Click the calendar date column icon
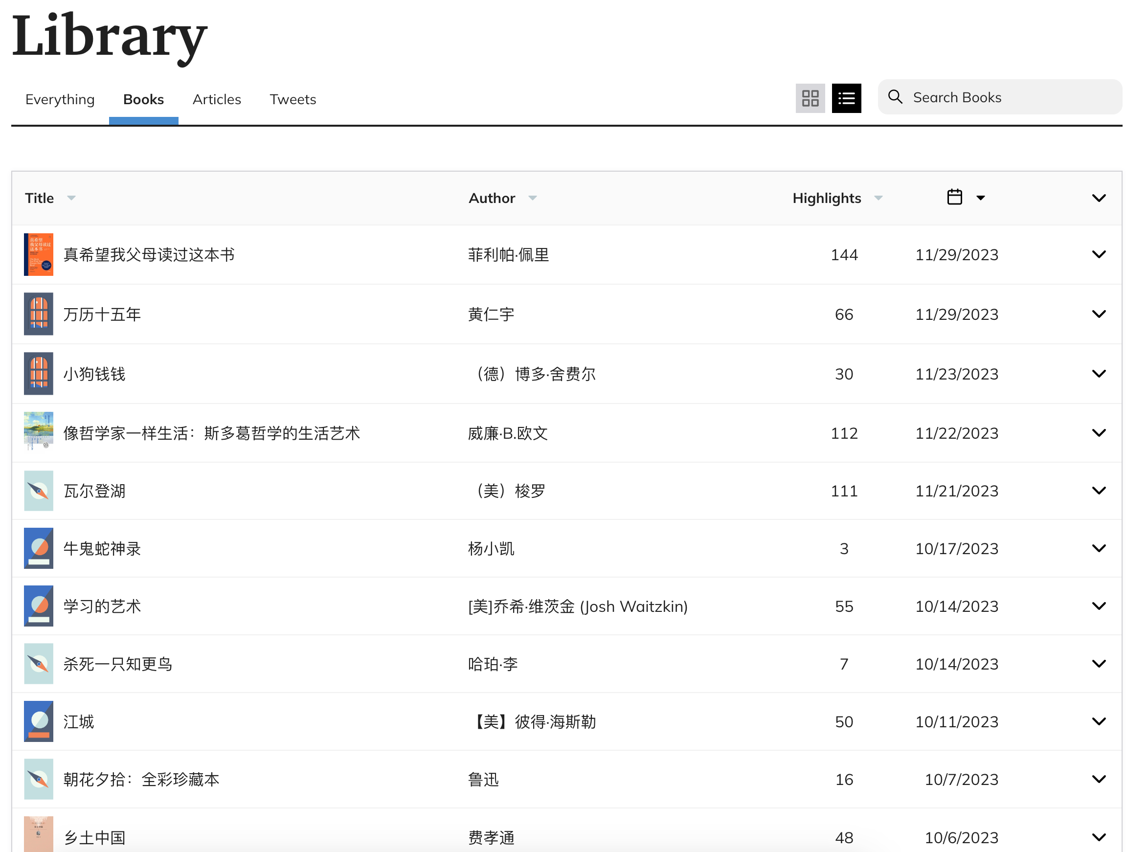This screenshot has height=852, width=1126. click(x=954, y=197)
